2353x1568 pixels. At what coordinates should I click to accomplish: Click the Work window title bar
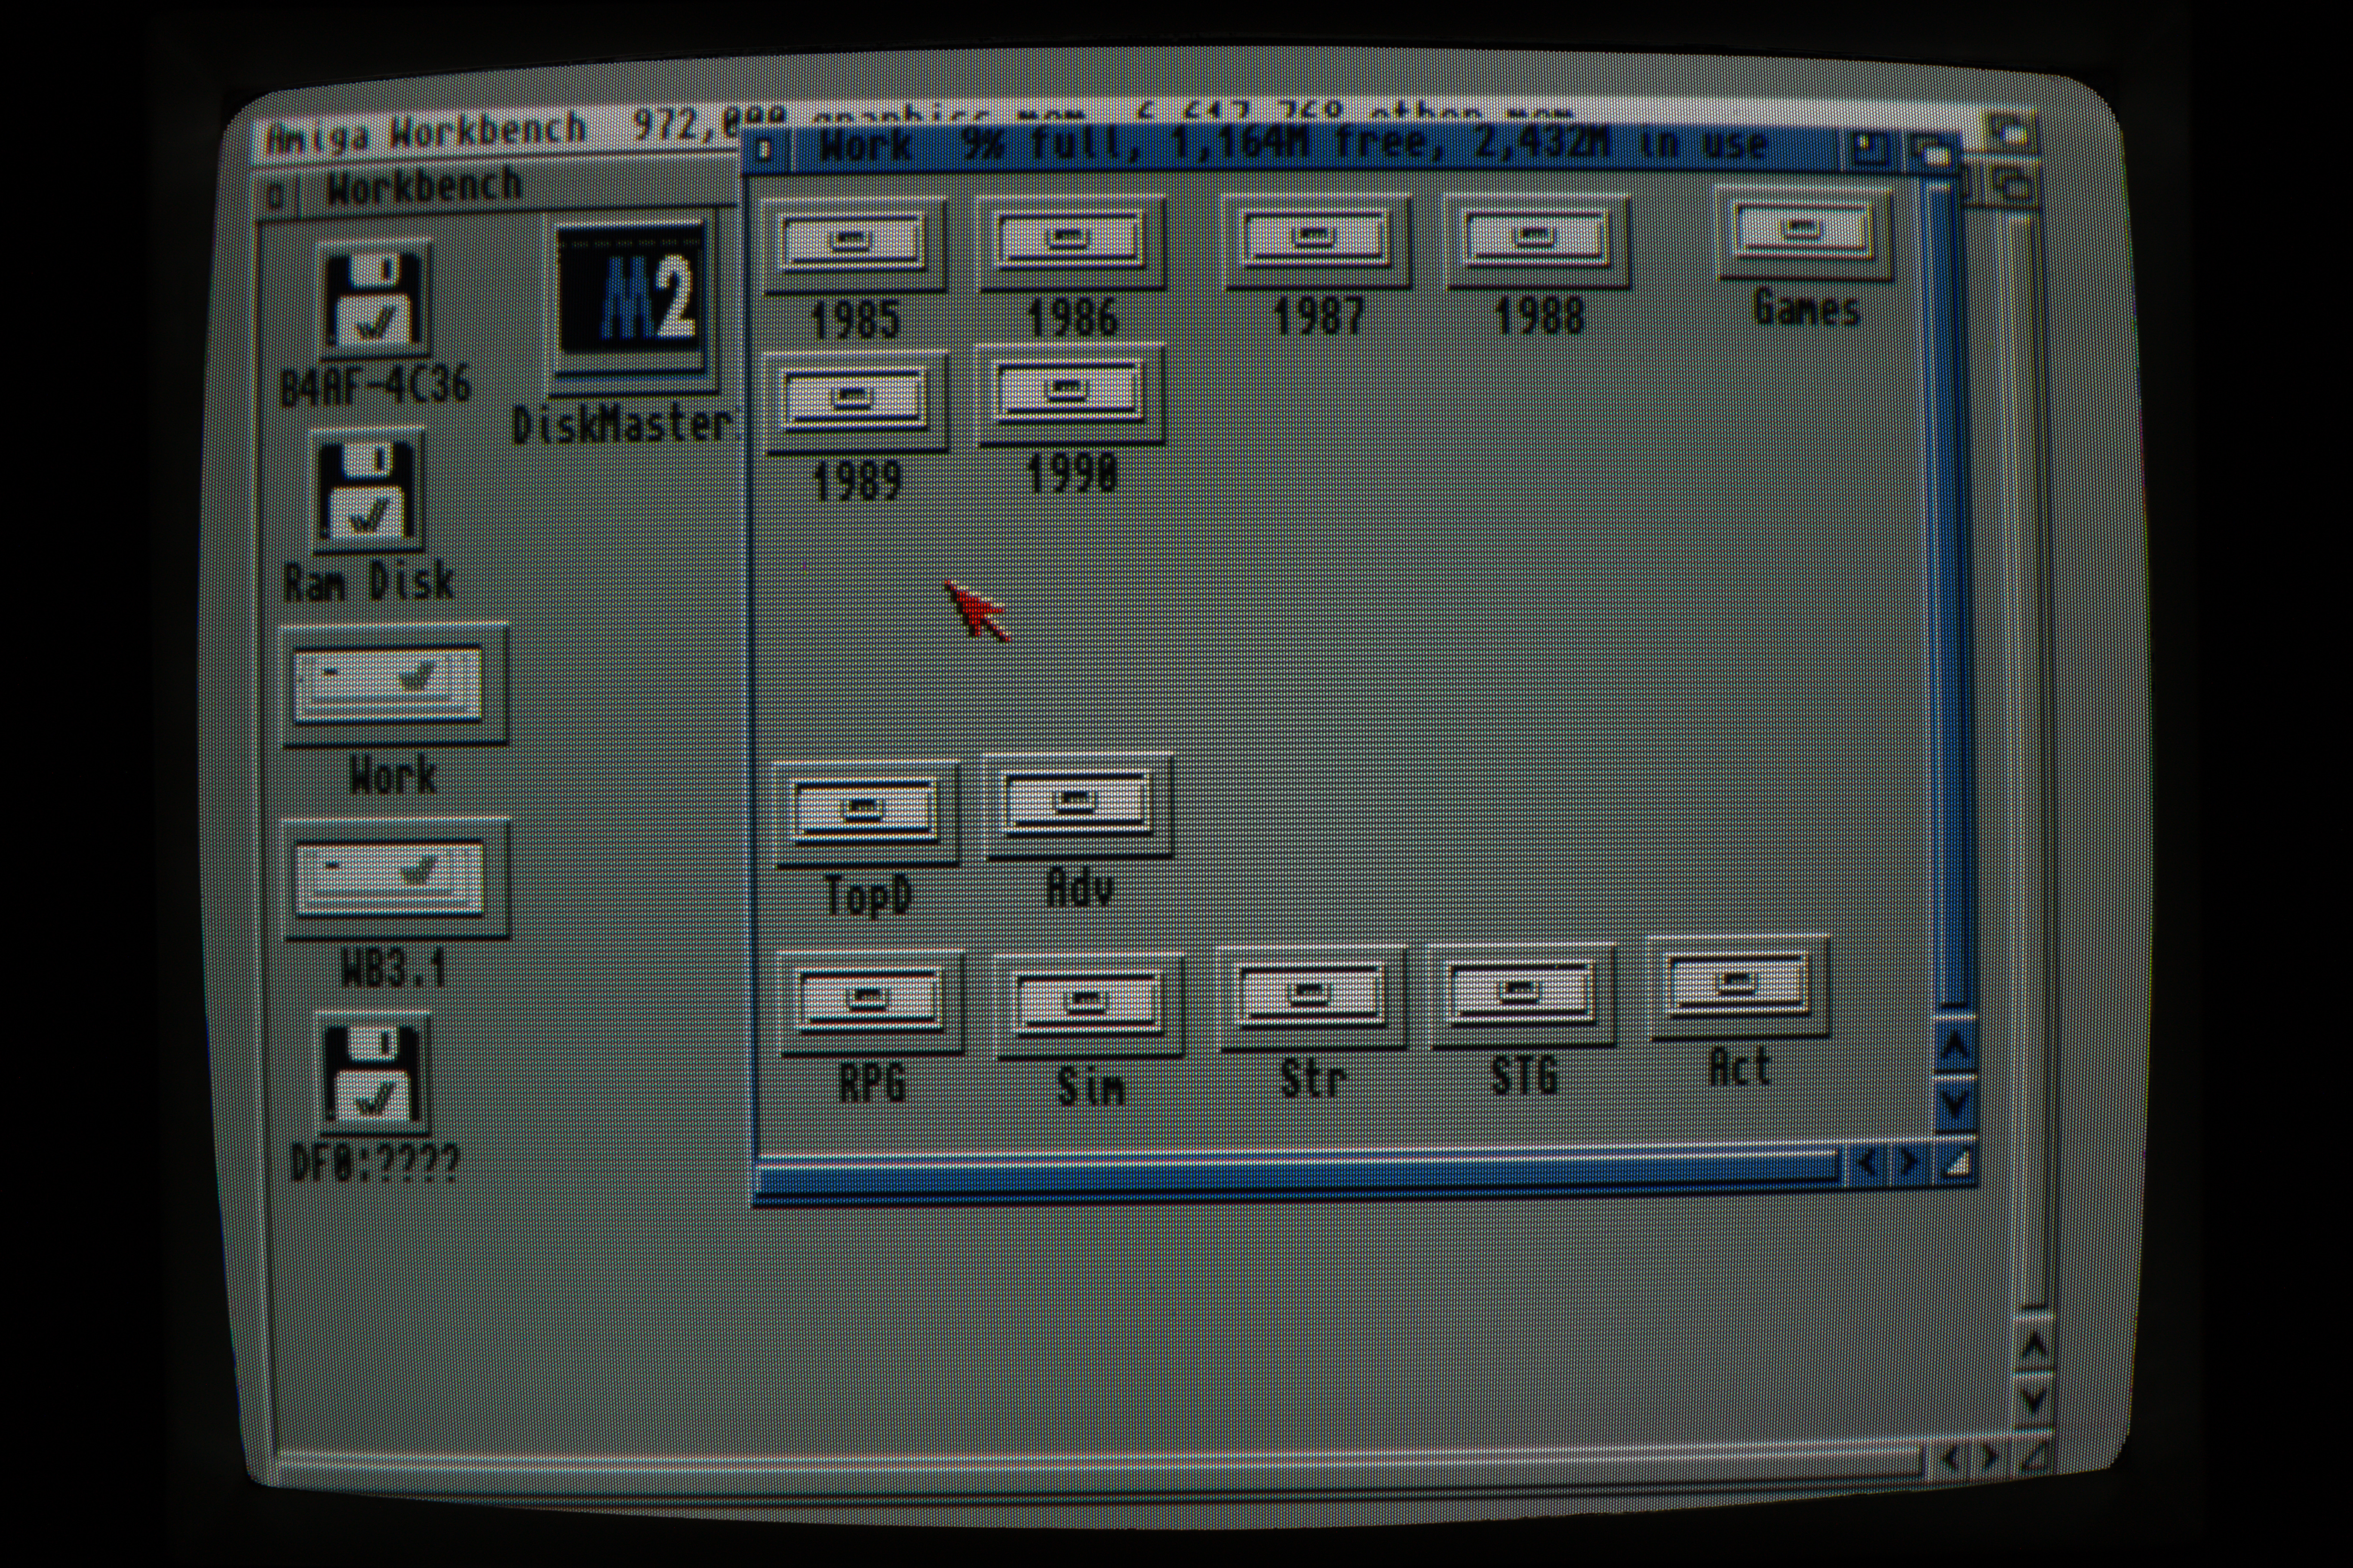point(1300,147)
